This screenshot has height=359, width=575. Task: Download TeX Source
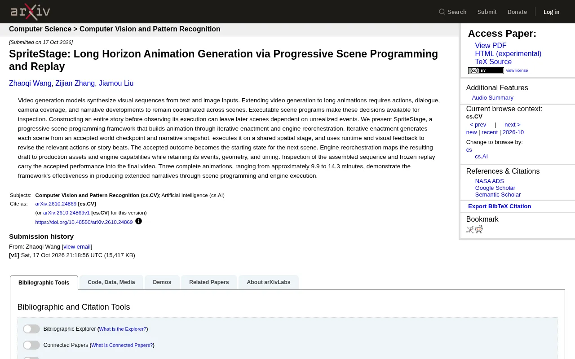(x=493, y=62)
